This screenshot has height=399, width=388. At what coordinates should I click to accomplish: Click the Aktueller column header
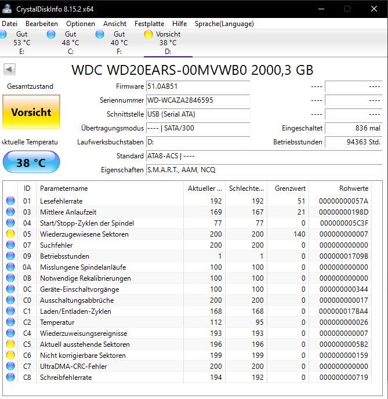coord(205,188)
